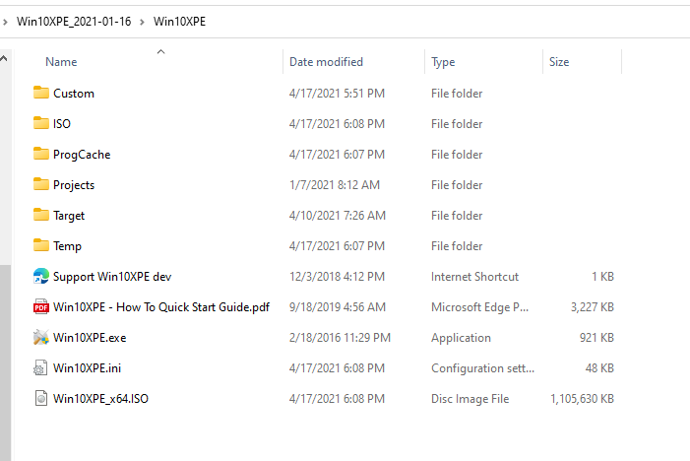Select 'Win10XPE - How To Quick Start Guide.pdf' name
The image size is (690, 461).
pyautogui.click(x=161, y=307)
